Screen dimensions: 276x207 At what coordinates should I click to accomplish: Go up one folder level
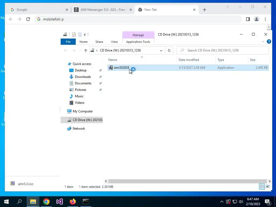(x=85, y=51)
